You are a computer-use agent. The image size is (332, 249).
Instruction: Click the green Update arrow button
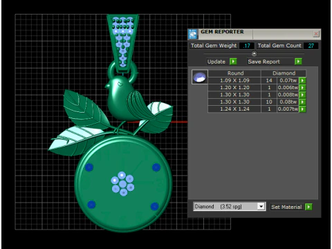click(233, 62)
